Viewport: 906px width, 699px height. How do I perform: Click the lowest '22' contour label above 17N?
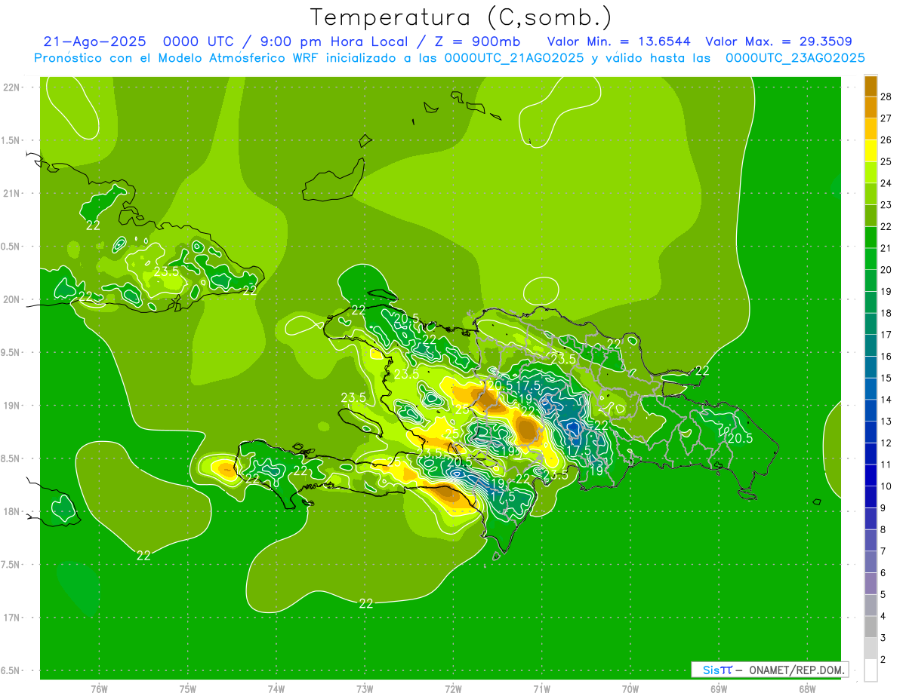coord(366,603)
